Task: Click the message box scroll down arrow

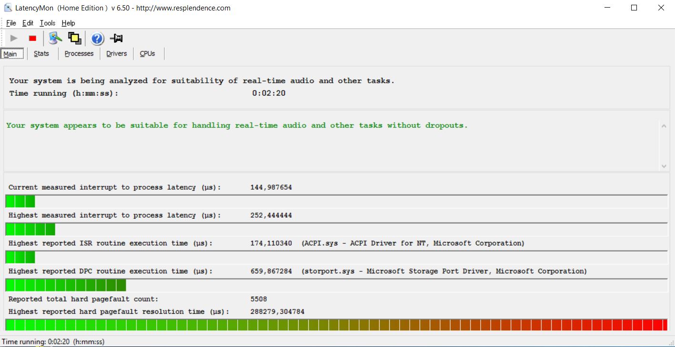Action: click(x=664, y=166)
